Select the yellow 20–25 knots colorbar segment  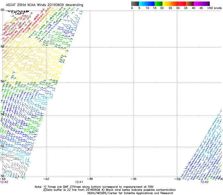pos(166,4)
